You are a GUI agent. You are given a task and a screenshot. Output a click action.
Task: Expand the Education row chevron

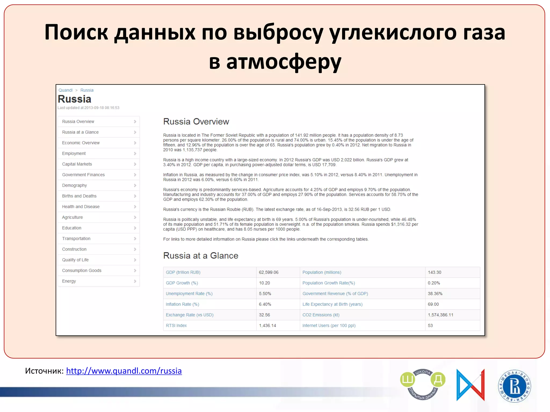point(135,228)
